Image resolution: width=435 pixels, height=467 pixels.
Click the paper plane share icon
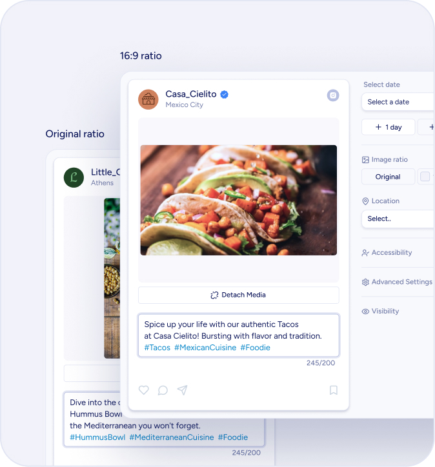click(x=183, y=390)
